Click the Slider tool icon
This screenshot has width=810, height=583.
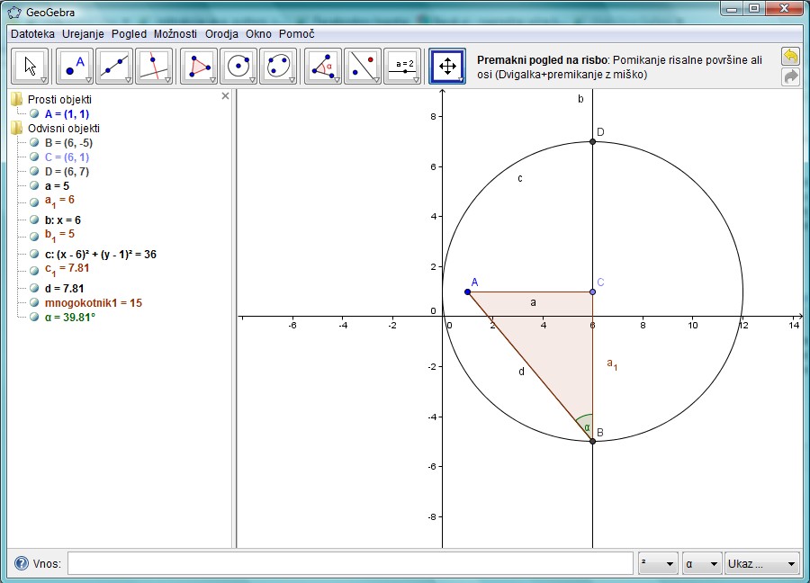(402, 66)
